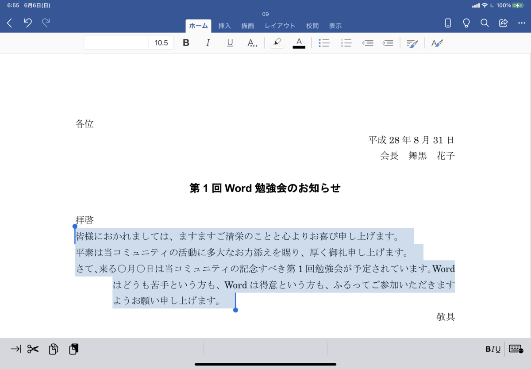Tap the font name field
The width and height of the screenshot is (531, 369).
coord(116,43)
